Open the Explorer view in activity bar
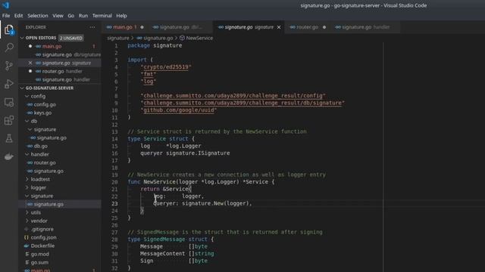 9,29
